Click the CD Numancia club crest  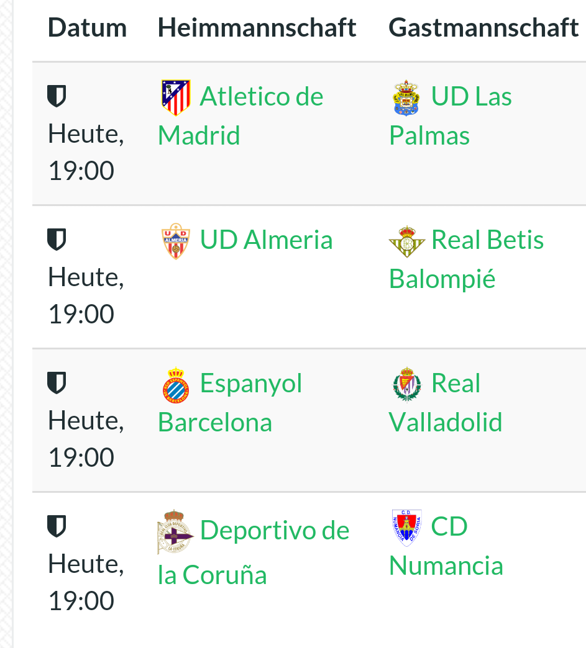pyautogui.click(x=406, y=528)
